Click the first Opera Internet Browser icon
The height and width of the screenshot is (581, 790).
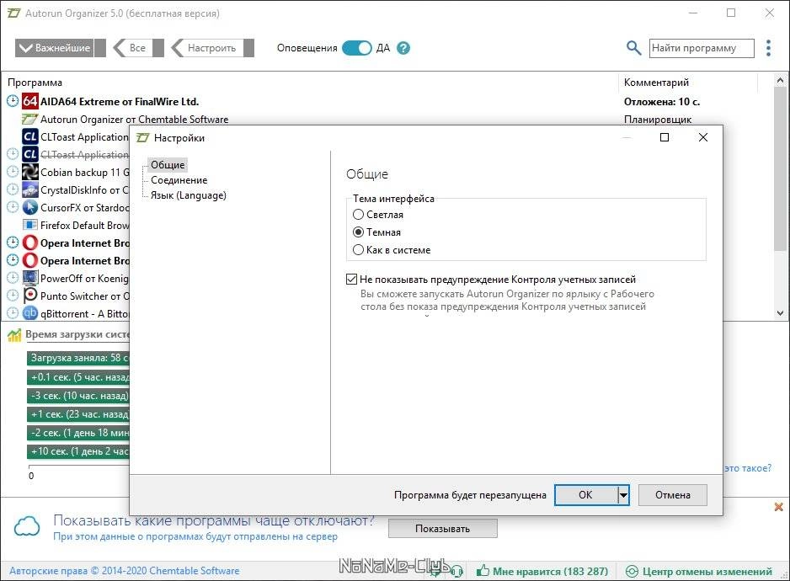point(29,243)
